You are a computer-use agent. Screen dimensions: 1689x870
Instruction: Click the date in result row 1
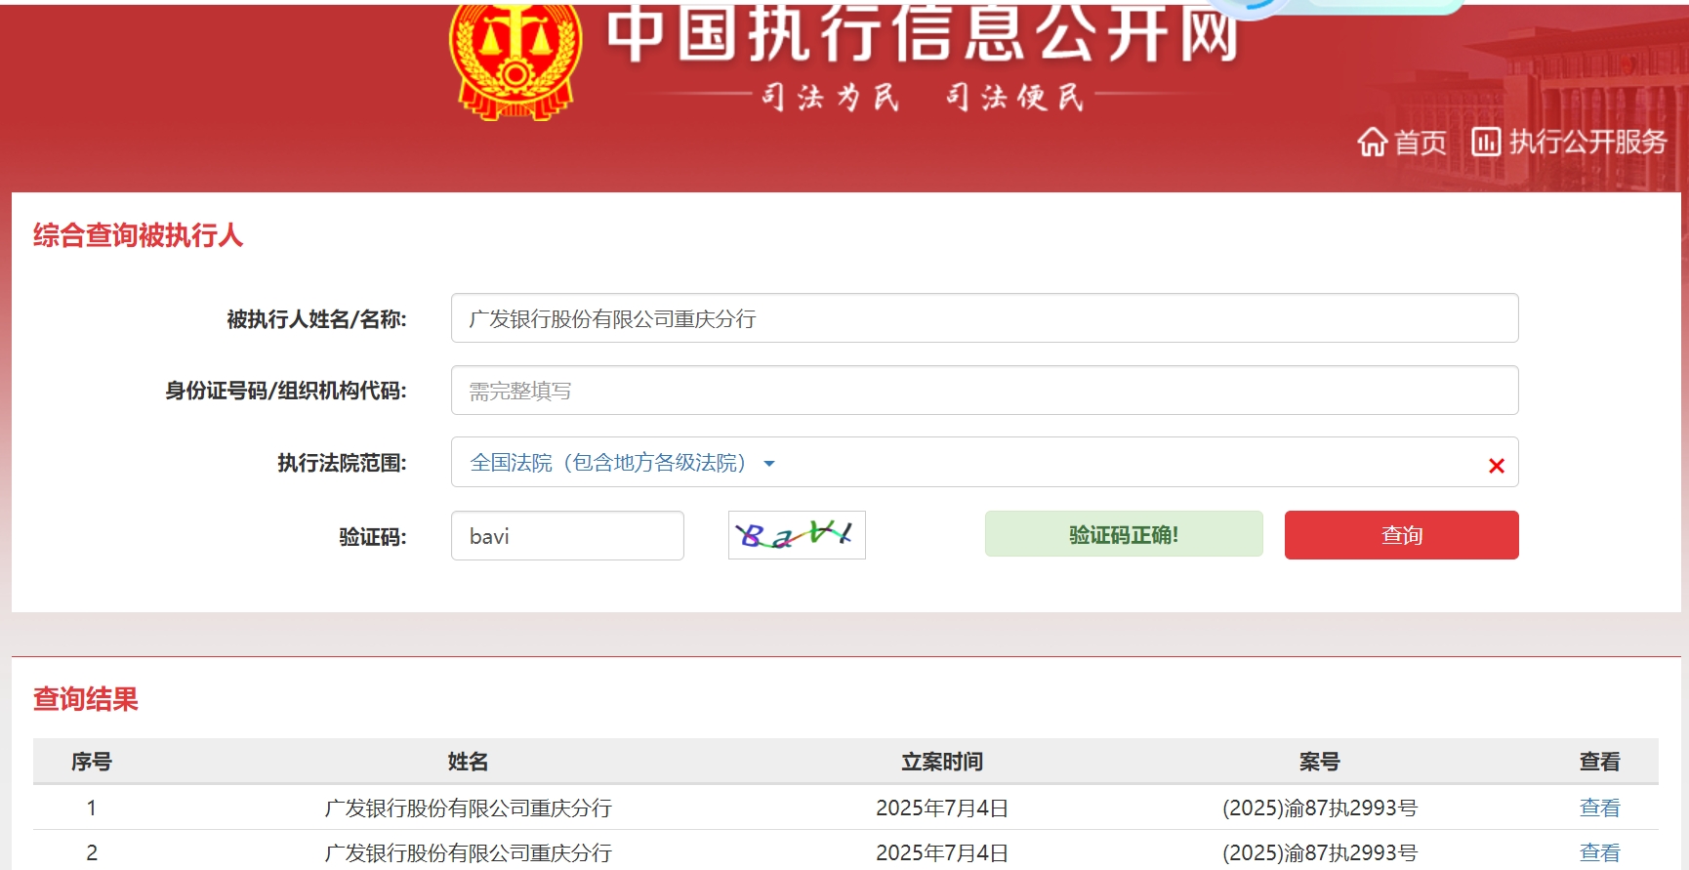point(942,808)
